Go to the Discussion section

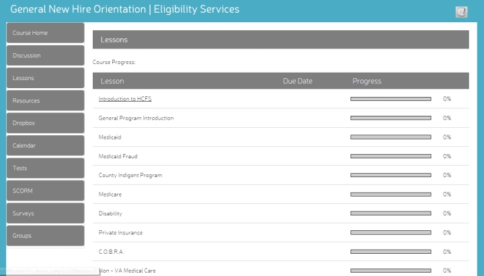(x=45, y=56)
